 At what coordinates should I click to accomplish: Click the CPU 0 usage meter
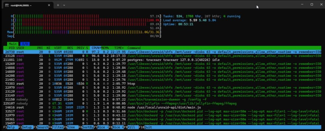click(86, 16)
